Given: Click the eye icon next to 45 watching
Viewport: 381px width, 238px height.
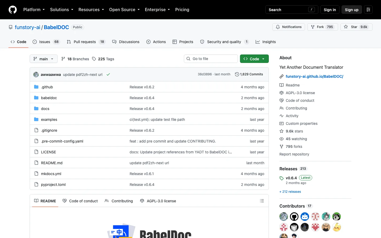Looking at the screenshot, I should 282,139.
